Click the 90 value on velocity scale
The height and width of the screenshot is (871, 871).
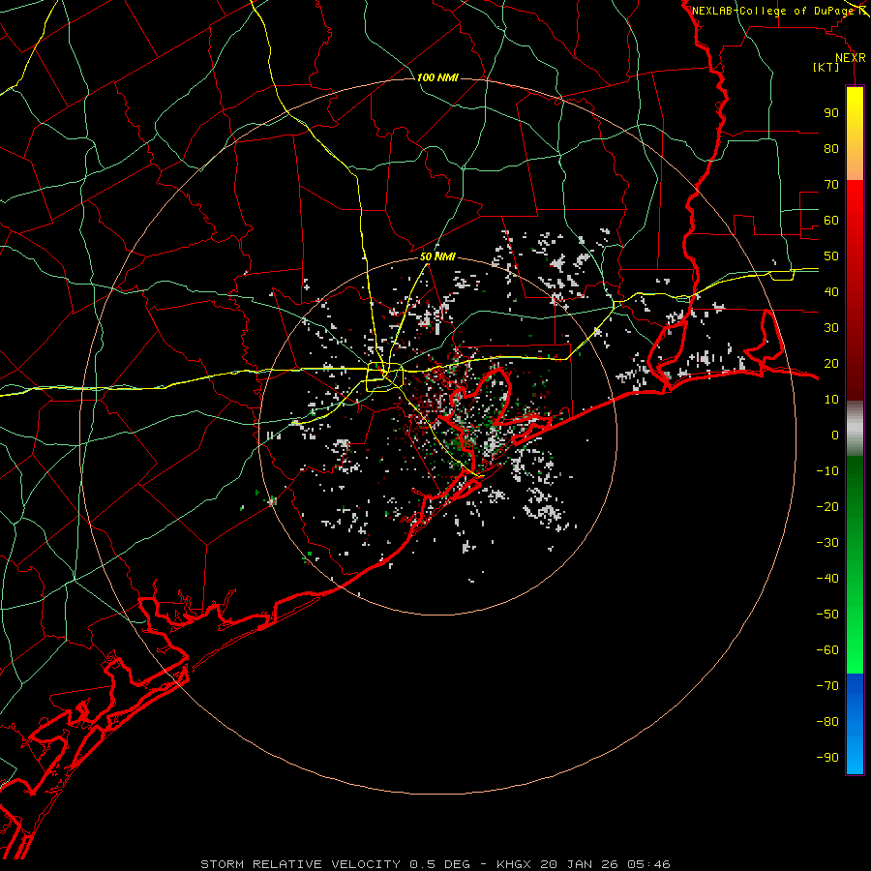click(831, 113)
